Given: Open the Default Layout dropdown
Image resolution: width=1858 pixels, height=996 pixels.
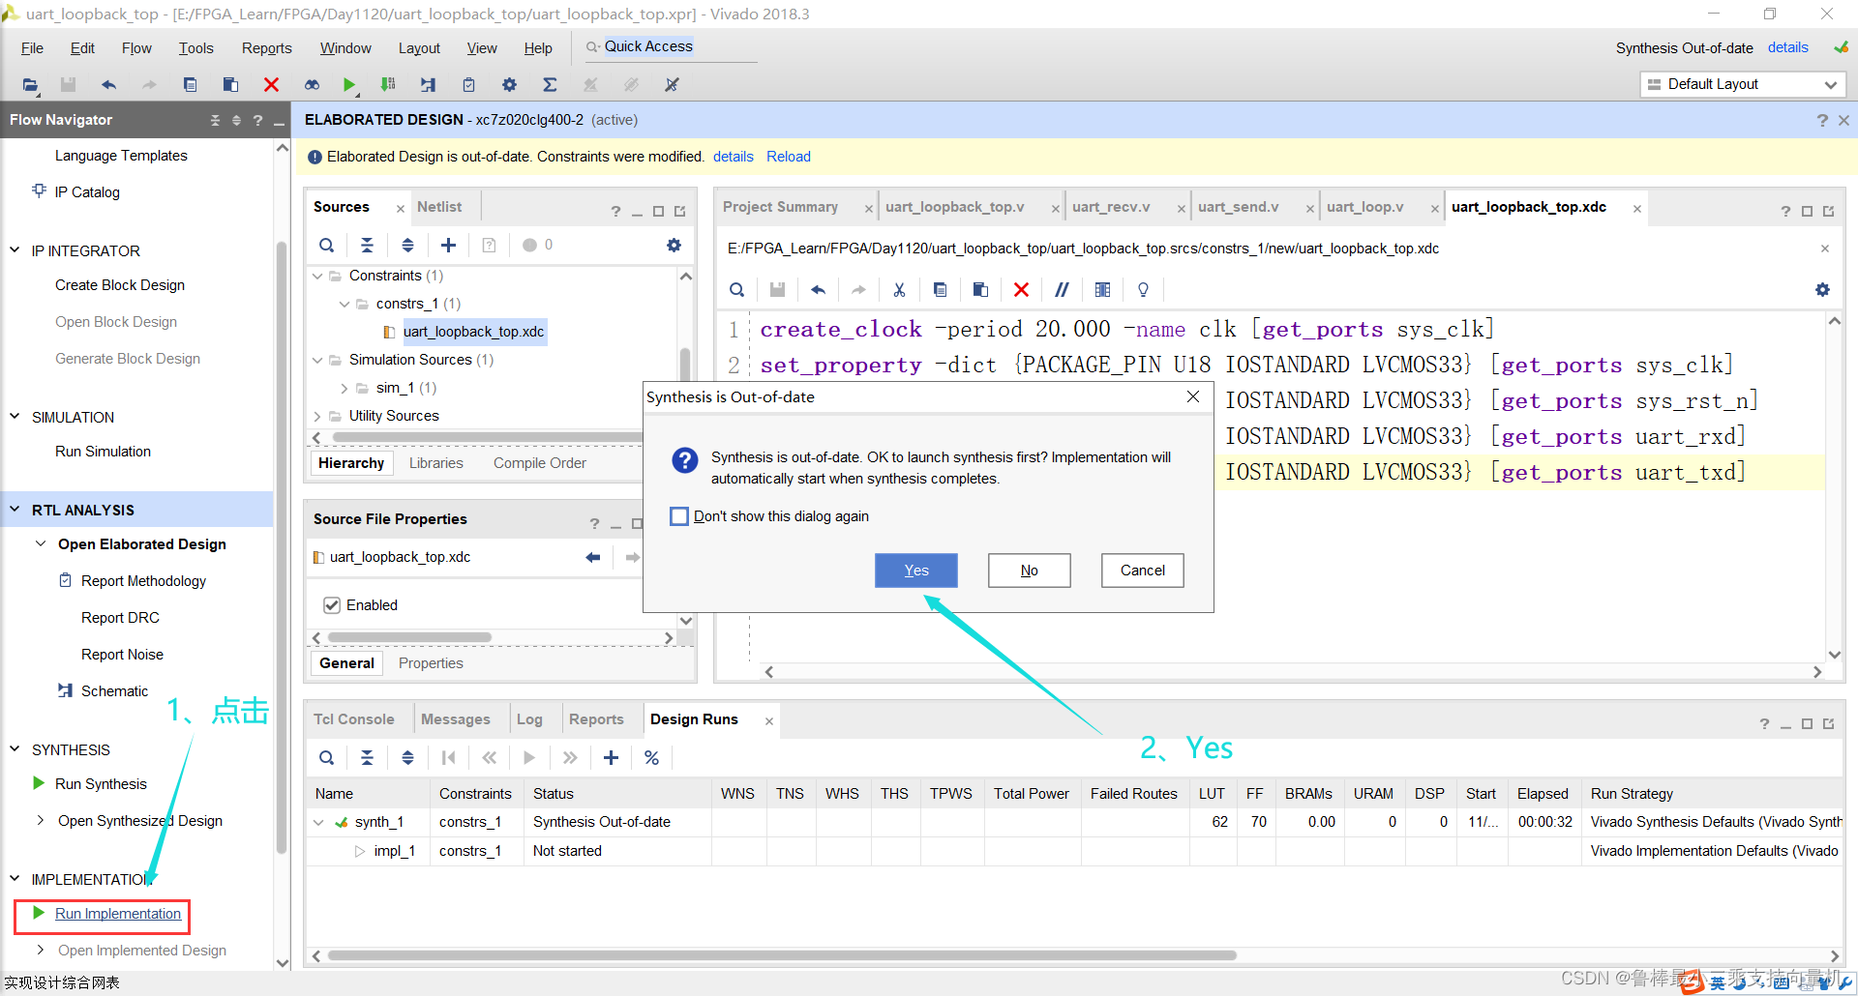Looking at the screenshot, I should (x=1743, y=84).
